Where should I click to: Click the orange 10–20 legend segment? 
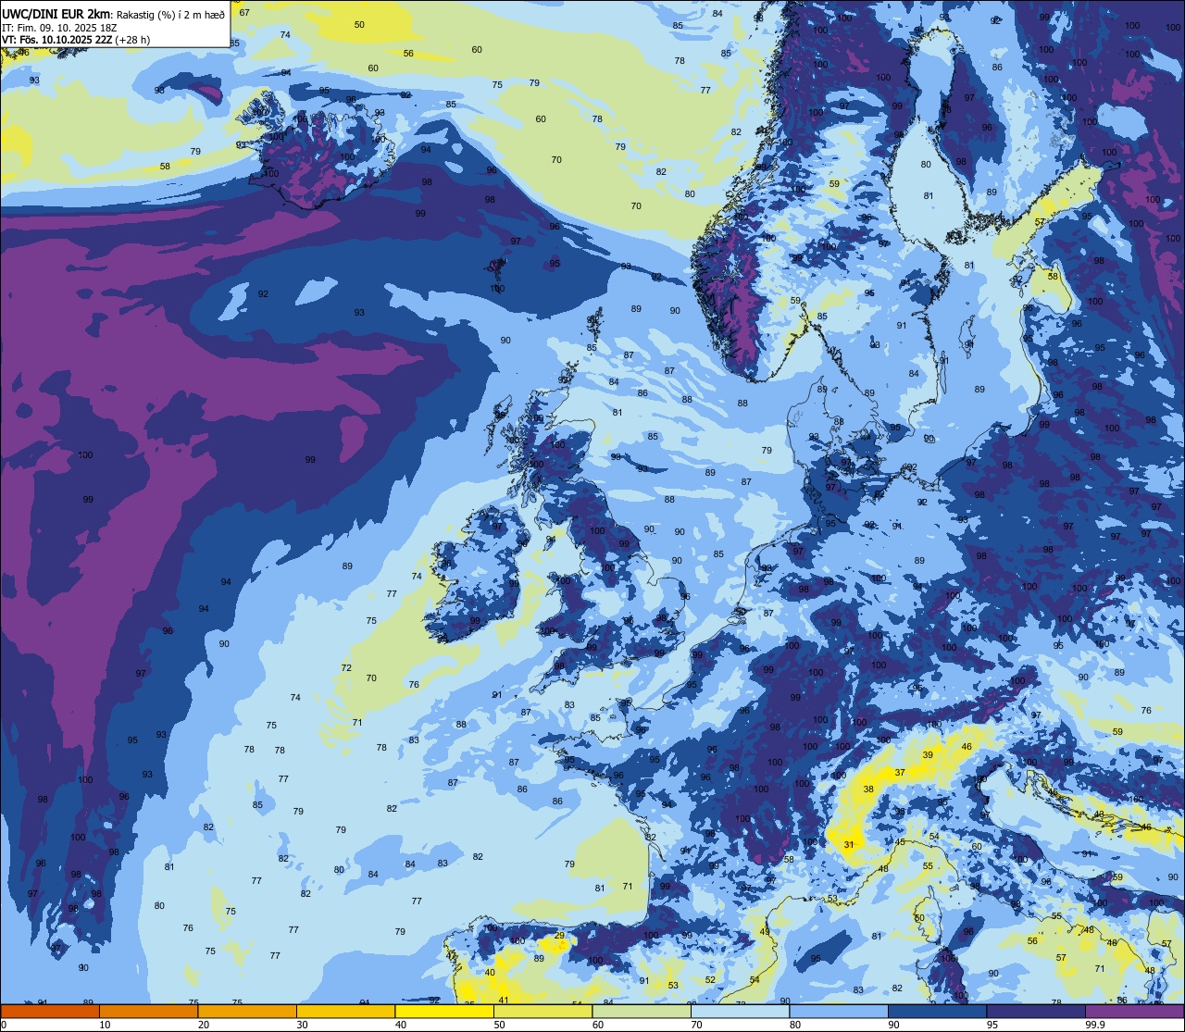pyautogui.click(x=148, y=1011)
